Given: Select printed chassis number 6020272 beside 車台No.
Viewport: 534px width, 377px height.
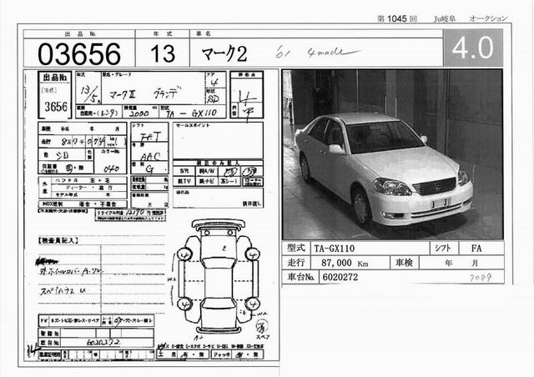Looking at the screenshot, I should coord(340,277).
